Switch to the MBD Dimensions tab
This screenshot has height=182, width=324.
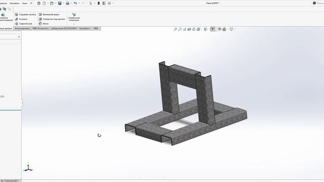click(40, 28)
